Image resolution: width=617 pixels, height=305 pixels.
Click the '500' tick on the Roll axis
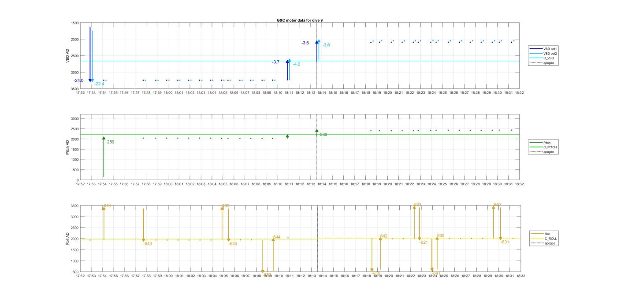[76, 272]
